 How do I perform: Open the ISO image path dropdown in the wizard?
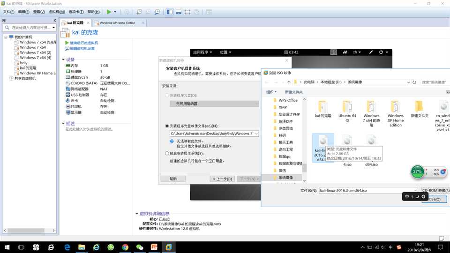point(256,134)
